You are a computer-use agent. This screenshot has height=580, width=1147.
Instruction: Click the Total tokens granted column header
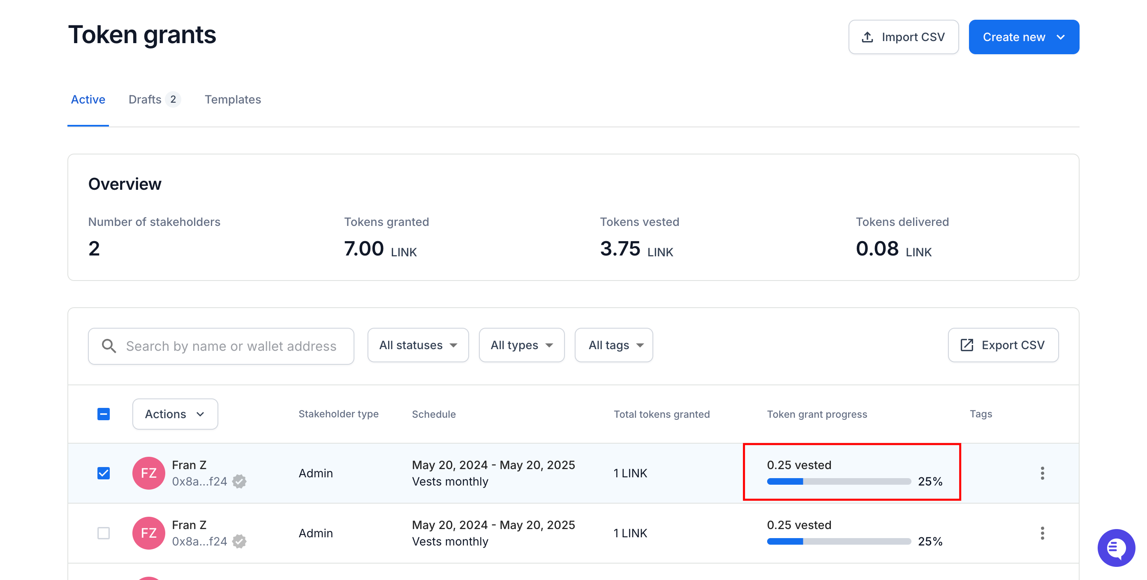coord(661,414)
